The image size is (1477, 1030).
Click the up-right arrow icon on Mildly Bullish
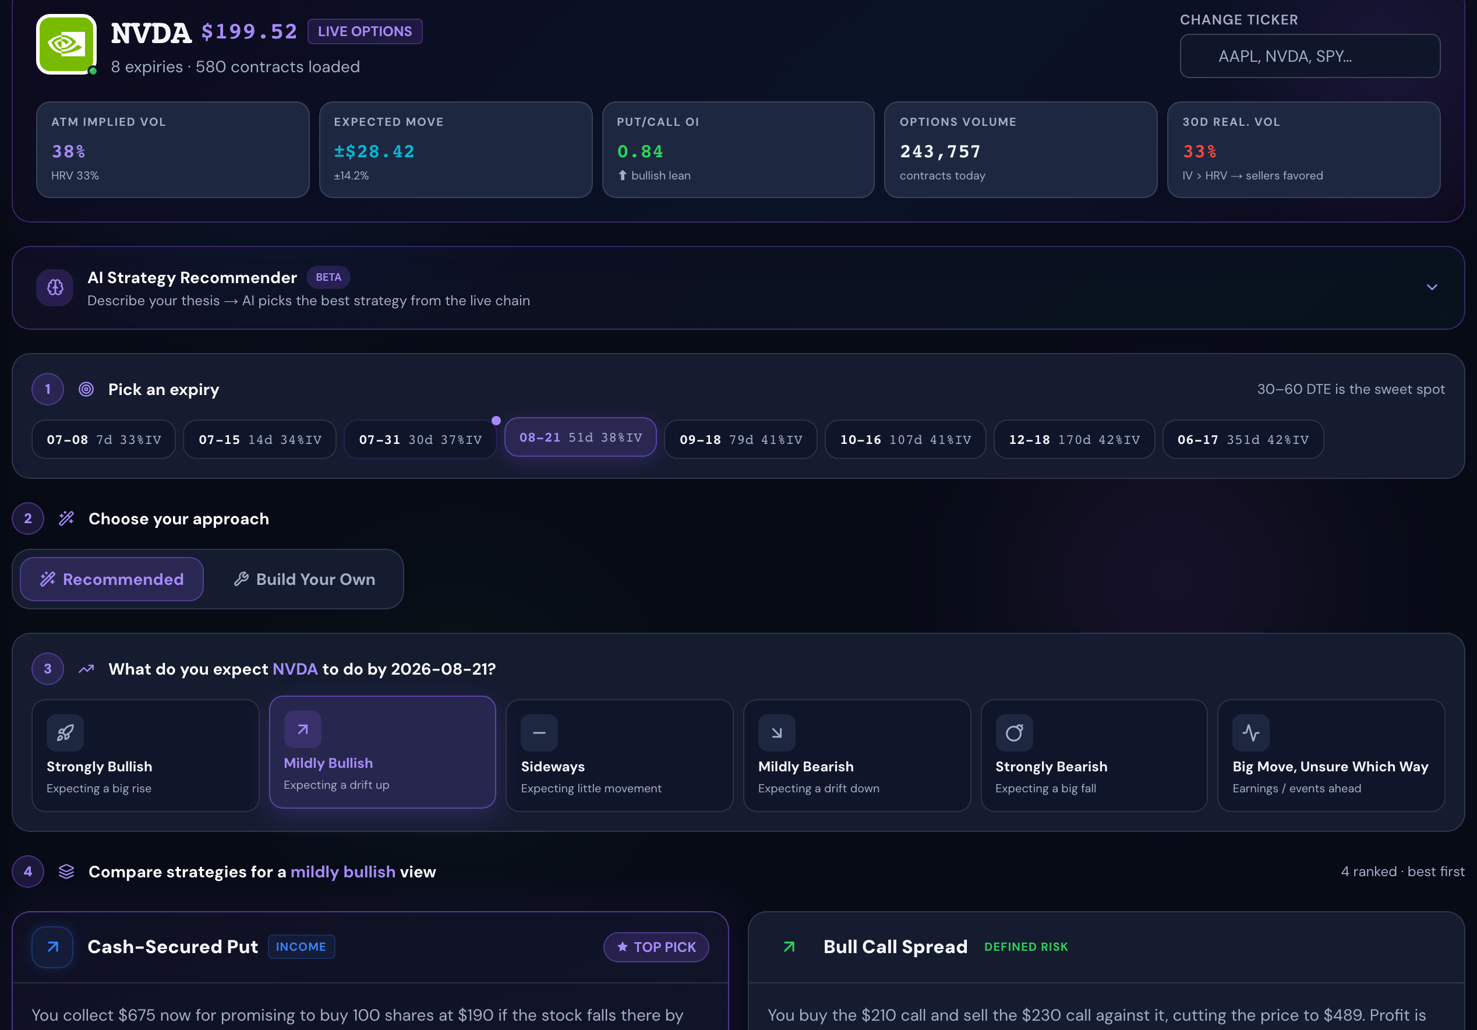point(302,729)
